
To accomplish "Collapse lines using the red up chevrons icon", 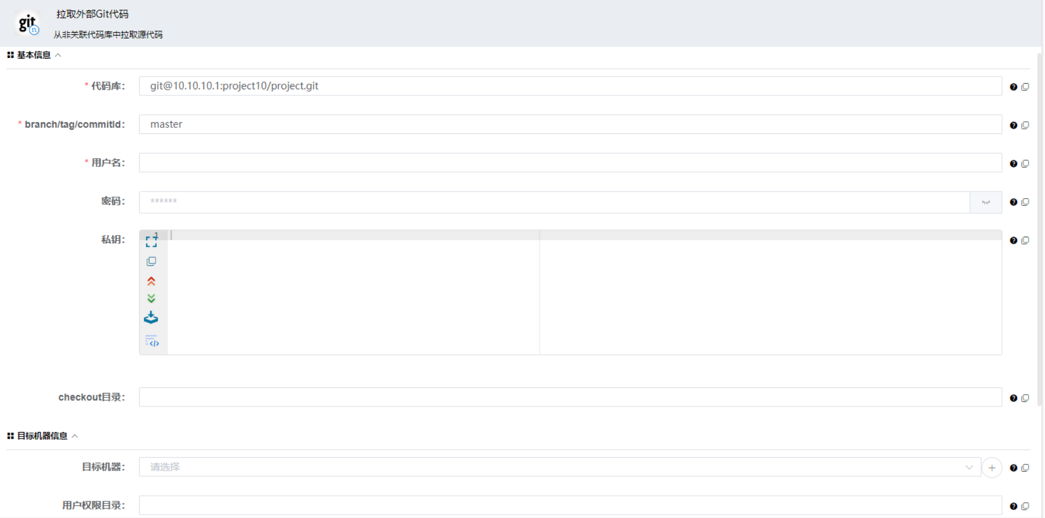I will pyautogui.click(x=151, y=281).
